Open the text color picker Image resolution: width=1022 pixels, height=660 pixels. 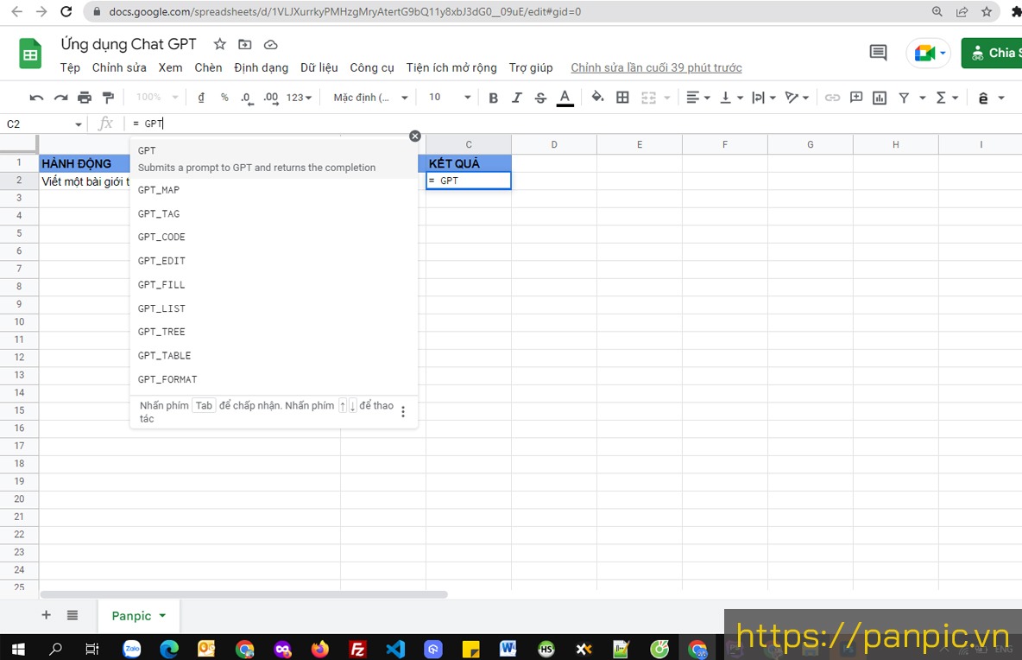(565, 98)
